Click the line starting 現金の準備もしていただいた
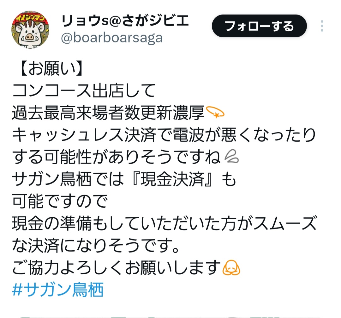Image resolution: width=341 pixels, height=318 pixels. tap(165, 223)
